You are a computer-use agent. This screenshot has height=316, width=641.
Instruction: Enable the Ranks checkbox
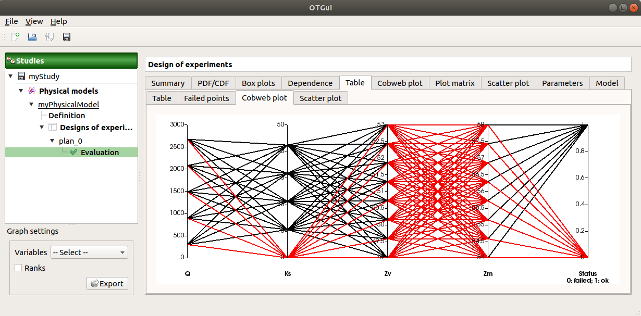[x=19, y=268]
